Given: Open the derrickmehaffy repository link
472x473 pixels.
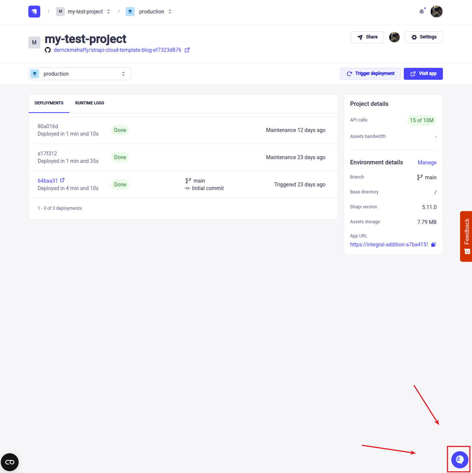Looking at the screenshot, I should (x=117, y=50).
